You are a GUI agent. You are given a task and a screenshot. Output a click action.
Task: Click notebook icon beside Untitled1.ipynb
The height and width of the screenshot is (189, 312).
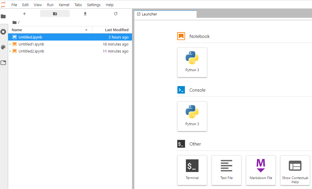(x=15, y=44)
